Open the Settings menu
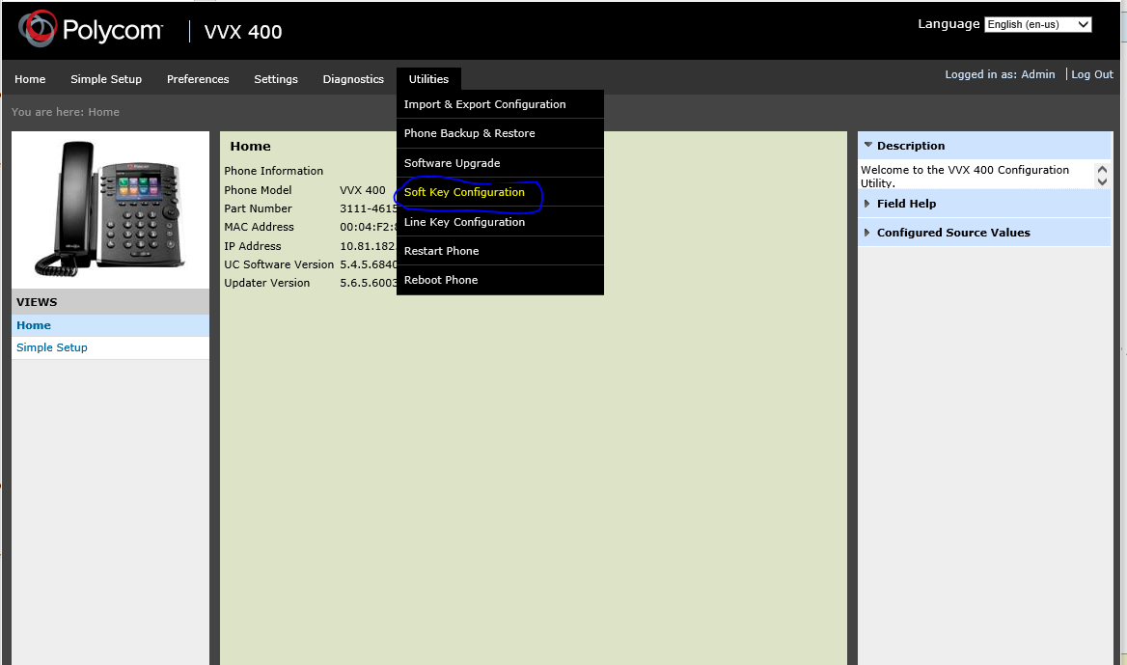1127x665 pixels. tap(276, 79)
